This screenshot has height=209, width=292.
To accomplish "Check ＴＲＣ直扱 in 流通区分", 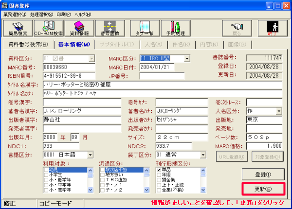I will click(102, 180).
